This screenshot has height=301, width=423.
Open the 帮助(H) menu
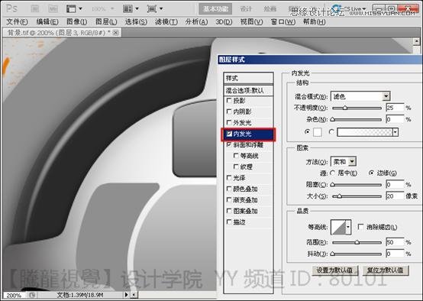pyautogui.click(x=315, y=22)
